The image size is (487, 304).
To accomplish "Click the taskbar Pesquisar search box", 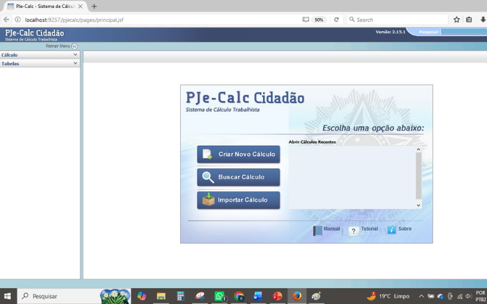I will (74, 296).
